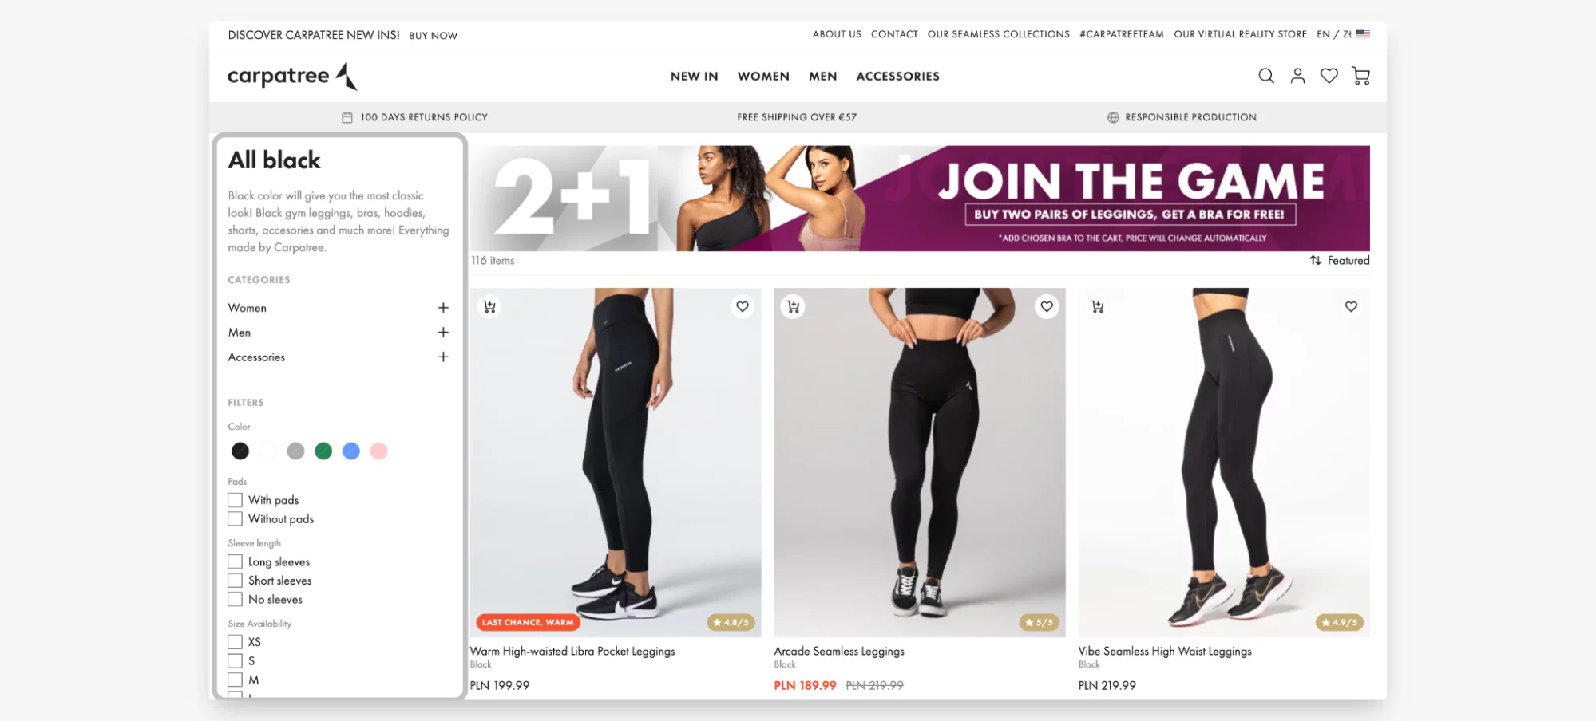Screen dimensions: 1596x721
Task: Favorite the Arcade Seamless Leggings heart
Action: pyautogui.click(x=1046, y=307)
